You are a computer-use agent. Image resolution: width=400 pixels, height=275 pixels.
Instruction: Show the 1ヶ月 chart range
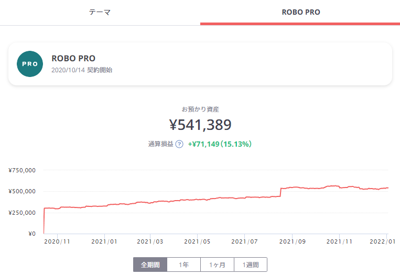coord(217,265)
